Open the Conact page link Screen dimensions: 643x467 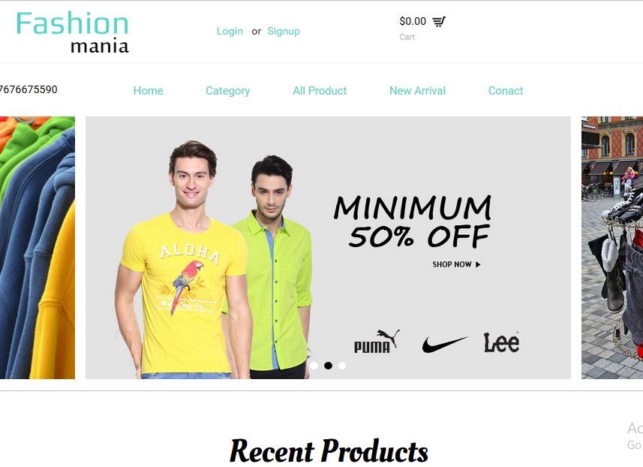(x=506, y=91)
